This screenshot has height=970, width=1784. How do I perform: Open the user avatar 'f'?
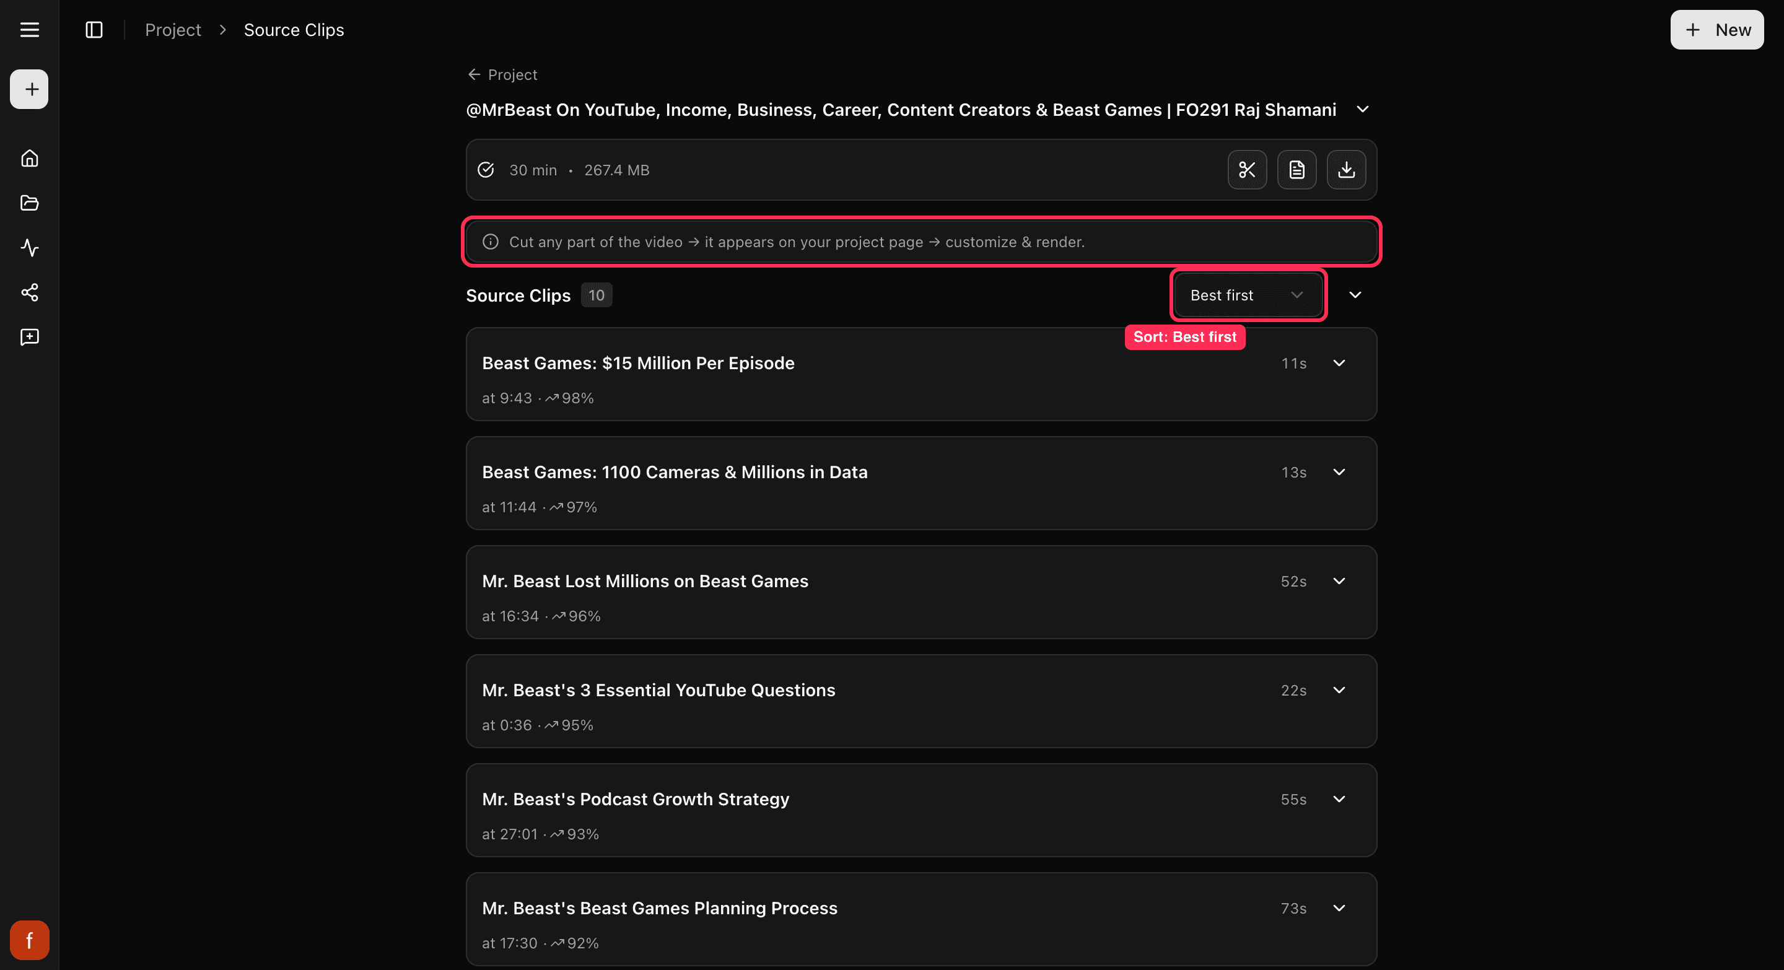[x=29, y=940]
